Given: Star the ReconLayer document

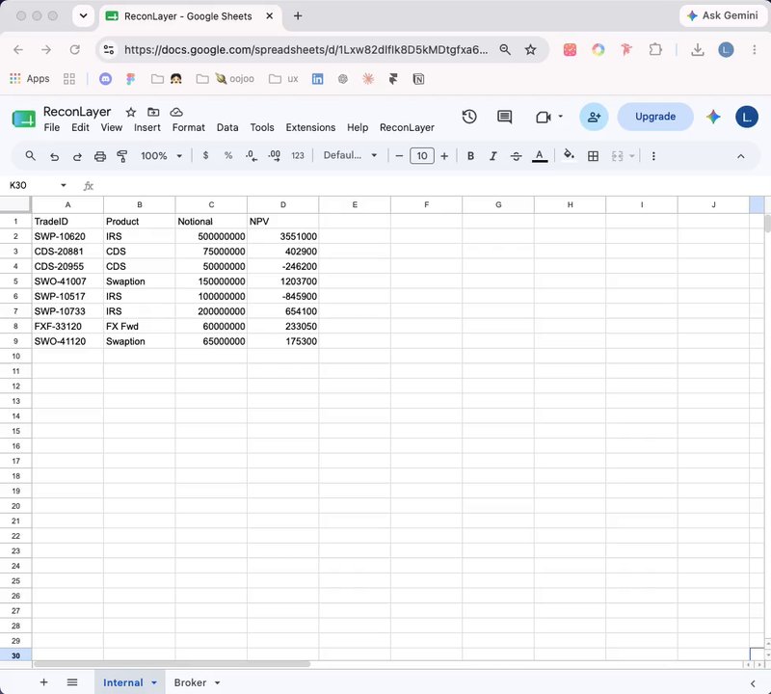Looking at the screenshot, I should tap(131, 112).
